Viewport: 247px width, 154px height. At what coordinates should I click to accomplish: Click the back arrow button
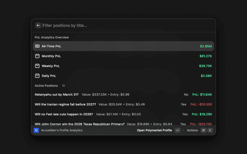(38, 25)
